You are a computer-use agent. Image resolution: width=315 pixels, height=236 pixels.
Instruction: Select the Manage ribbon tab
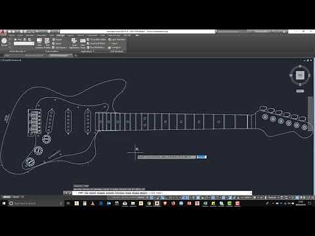pyautogui.click(x=60, y=35)
